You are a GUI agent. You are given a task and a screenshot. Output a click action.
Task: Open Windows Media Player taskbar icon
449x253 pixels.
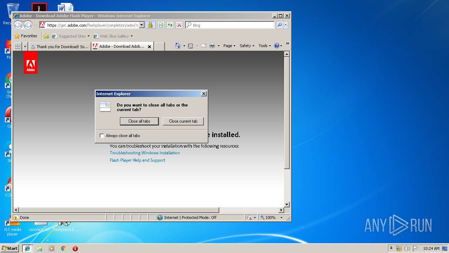point(52,248)
